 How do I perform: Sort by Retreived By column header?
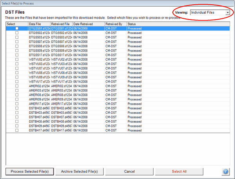coord(116,24)
